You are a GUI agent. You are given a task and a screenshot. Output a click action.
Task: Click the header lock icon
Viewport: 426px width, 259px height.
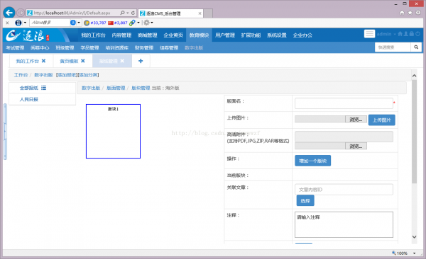[x=412, y=34]
